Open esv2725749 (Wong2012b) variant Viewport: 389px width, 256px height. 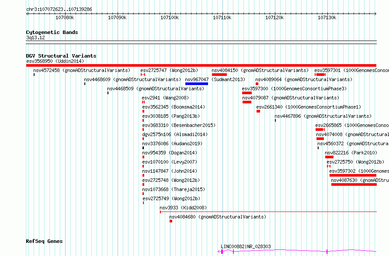pos(171,198)
